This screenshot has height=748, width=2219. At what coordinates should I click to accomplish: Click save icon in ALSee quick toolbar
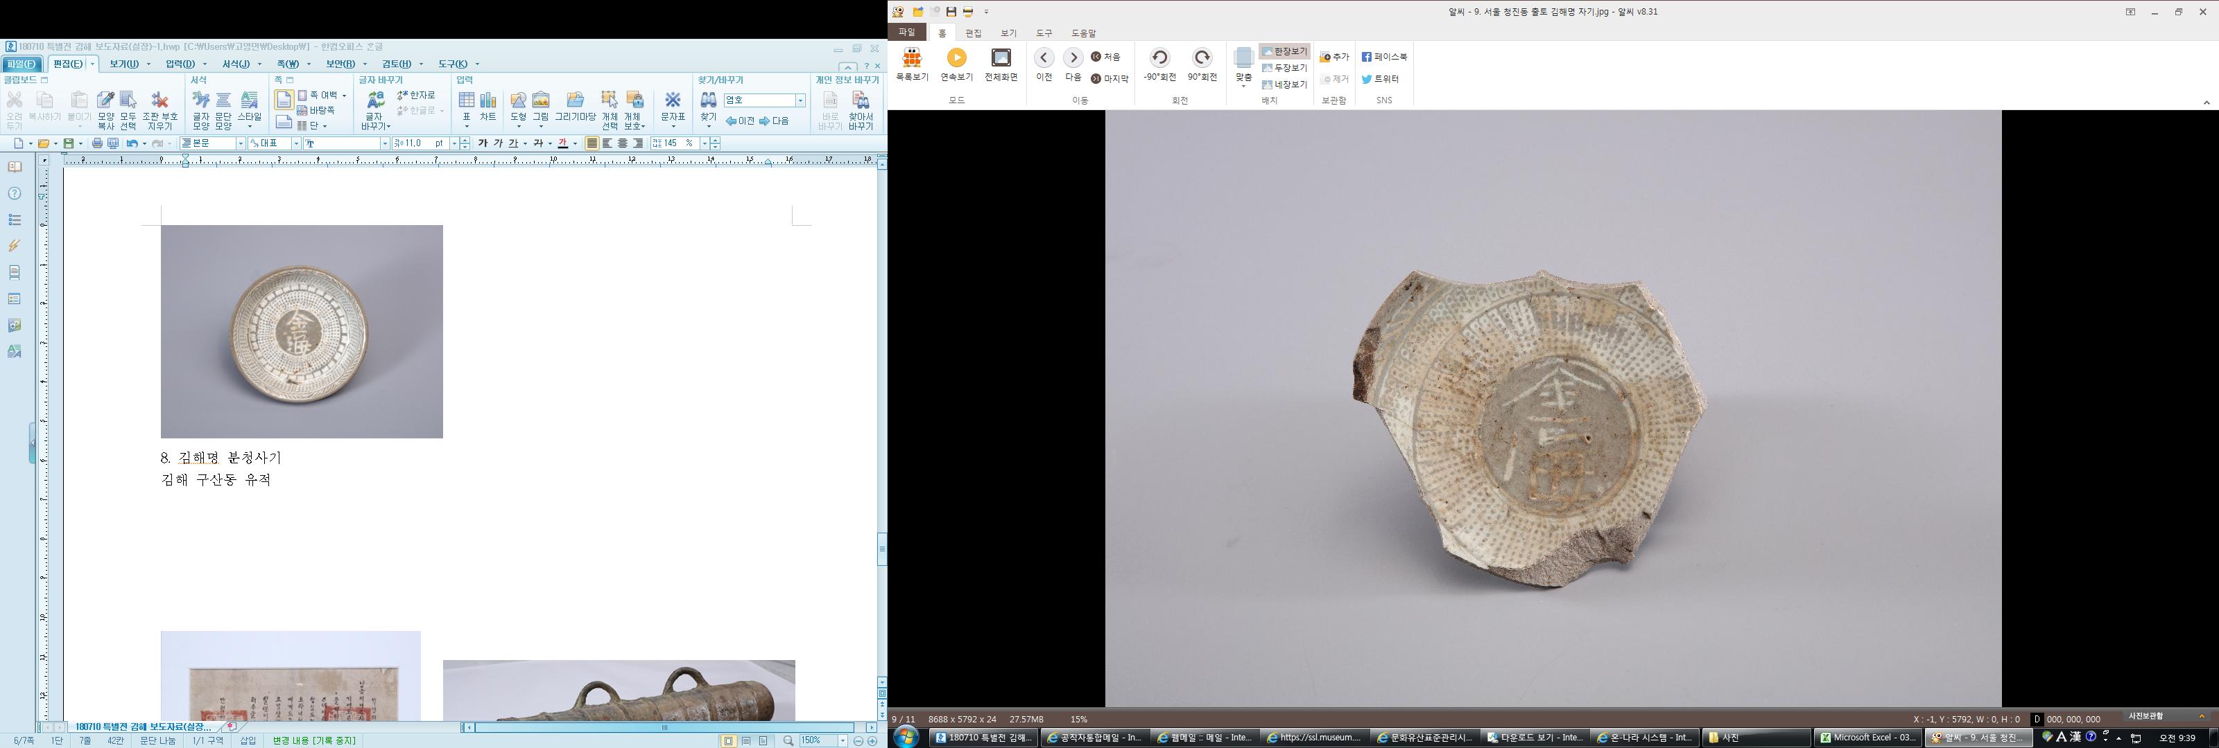tap(951, 12)
